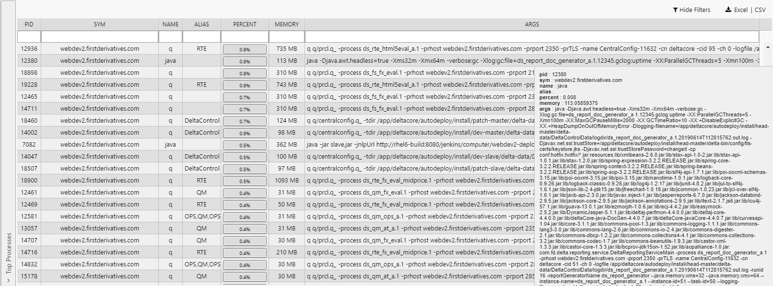Viewport: 773px width, 286px height.
Task: Click the PERCENT column header
Action: 245,24
